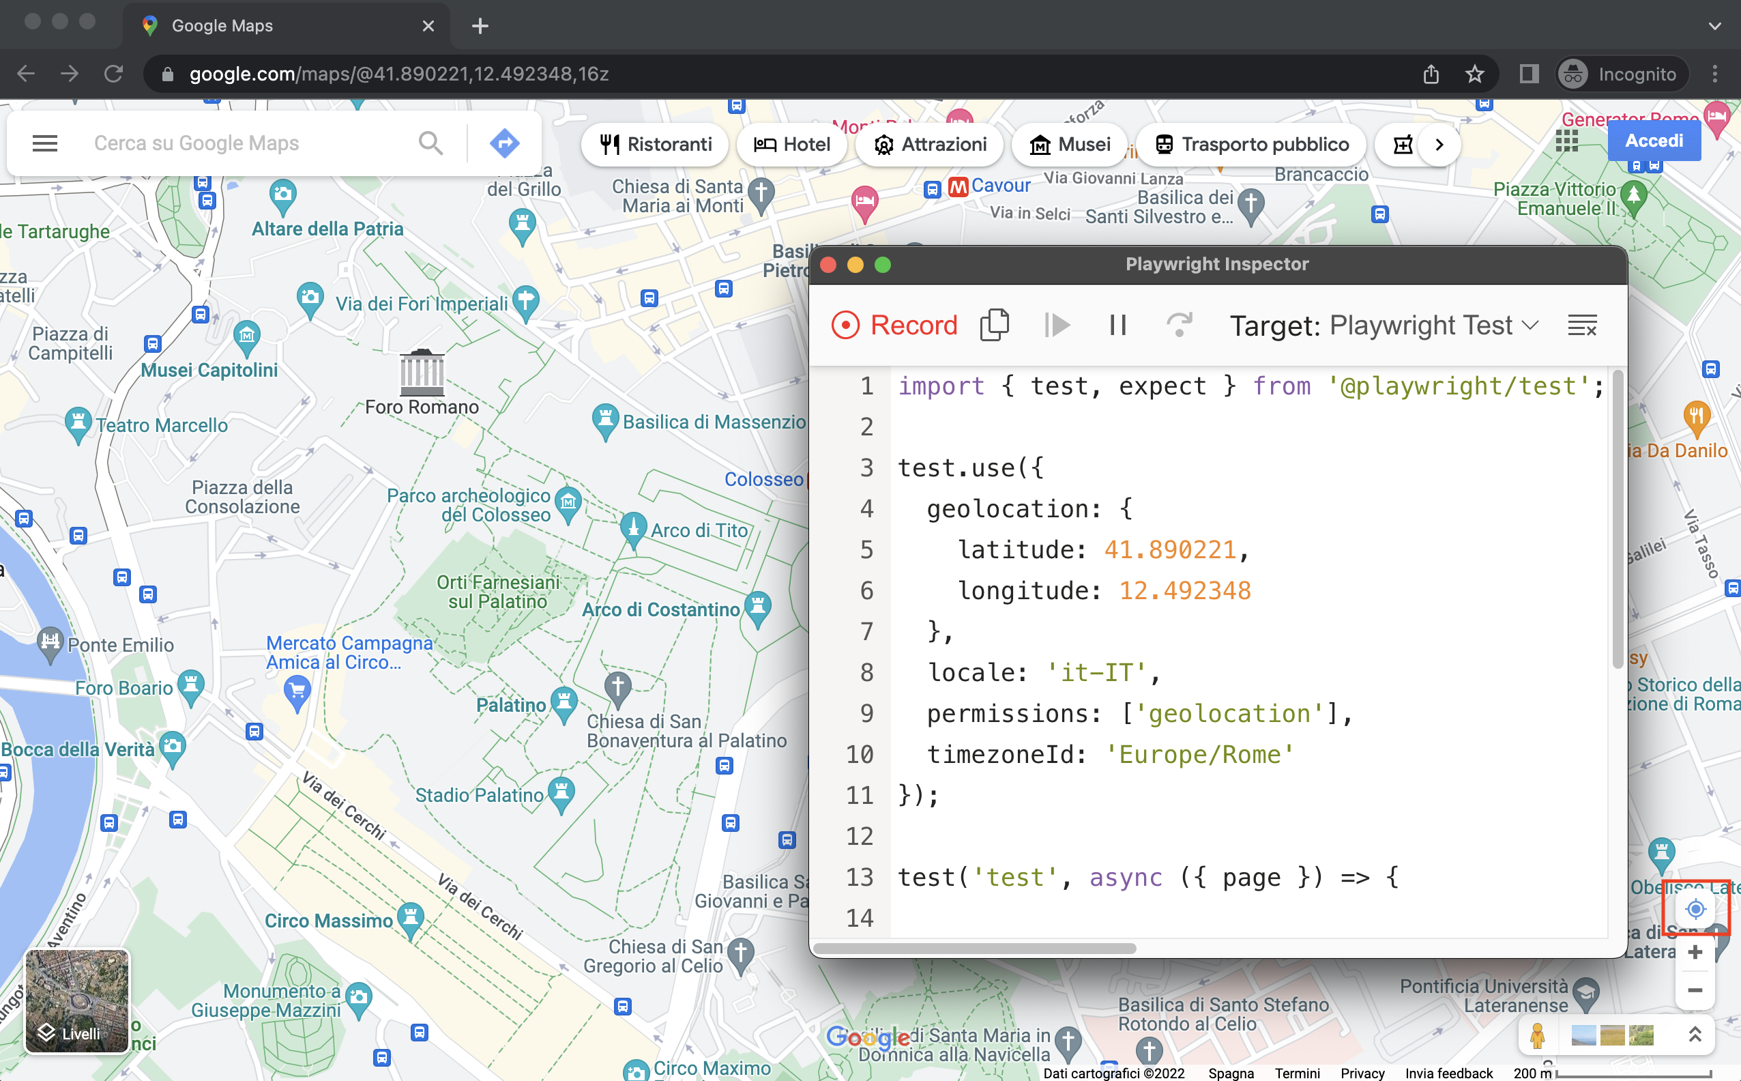Click the Foro Romano landmark icon
This screenshot has height=1081, width=1741.
[x=422, y=372]
